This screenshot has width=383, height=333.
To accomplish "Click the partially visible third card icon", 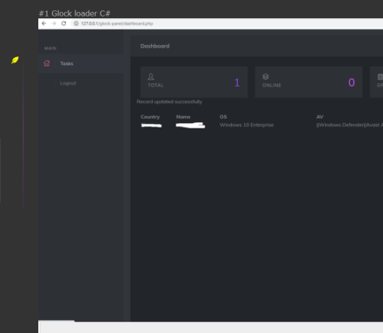I will point(380,76).
